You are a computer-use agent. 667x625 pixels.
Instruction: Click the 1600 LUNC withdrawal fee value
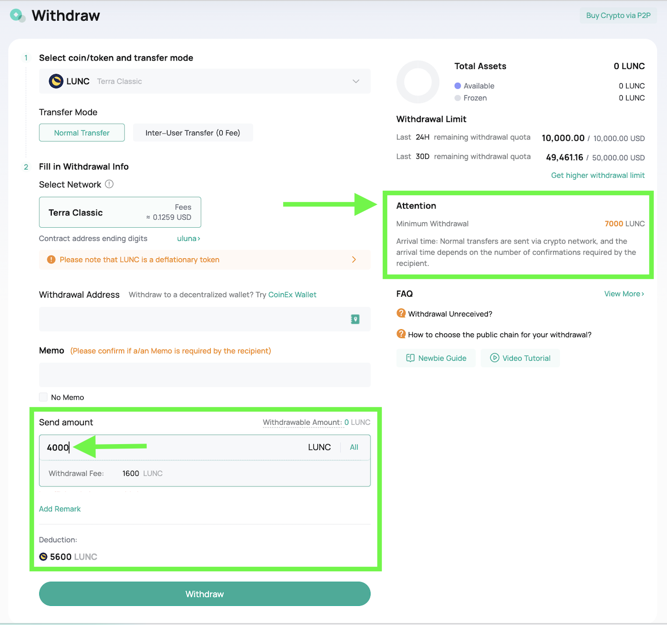(142, 473)
